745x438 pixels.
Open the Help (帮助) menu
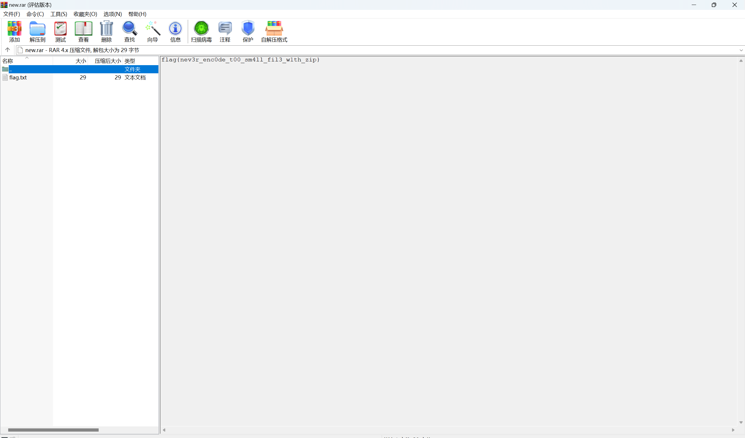[x=137, y=14]
